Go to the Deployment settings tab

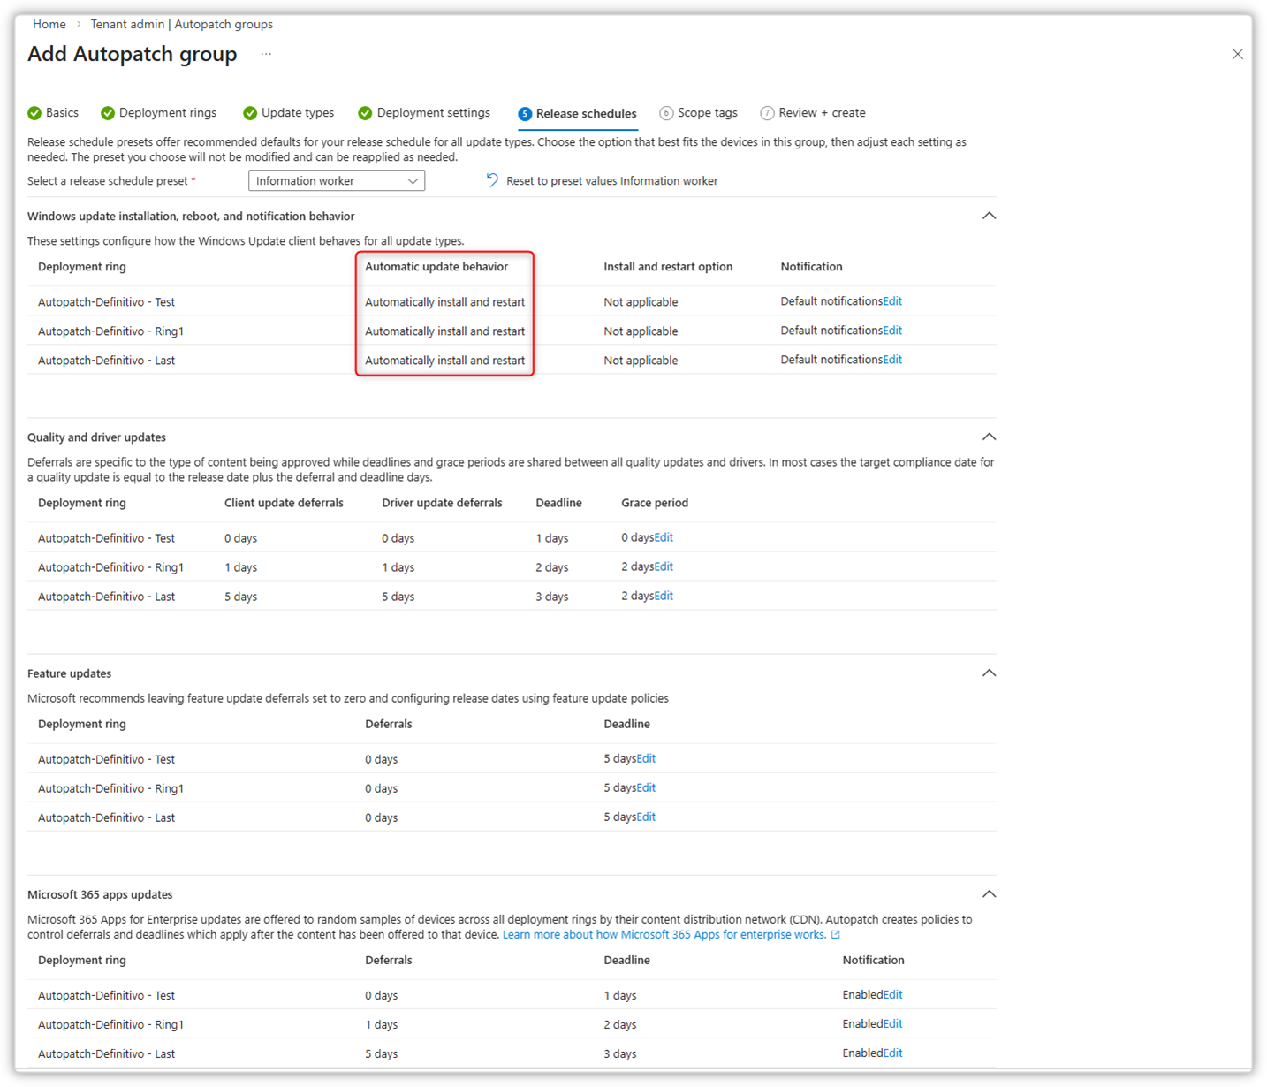(x=433, y=113)
